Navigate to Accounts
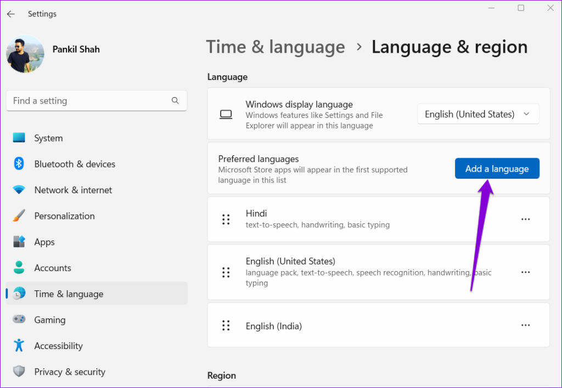Viewport: 562px width, 388px height. 97,268
